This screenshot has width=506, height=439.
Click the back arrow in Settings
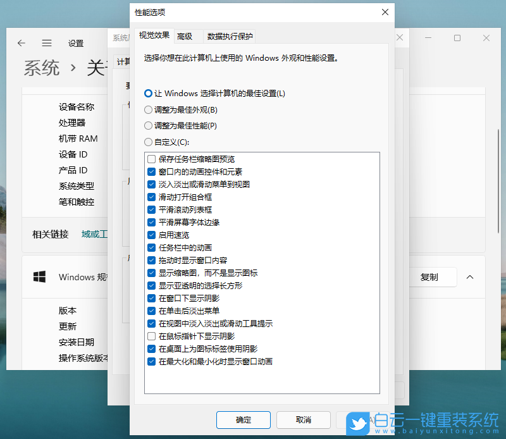click(x=22, y=43)
